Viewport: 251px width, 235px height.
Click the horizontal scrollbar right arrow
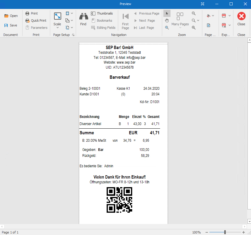pyautogui.click(x=244, y=226)
